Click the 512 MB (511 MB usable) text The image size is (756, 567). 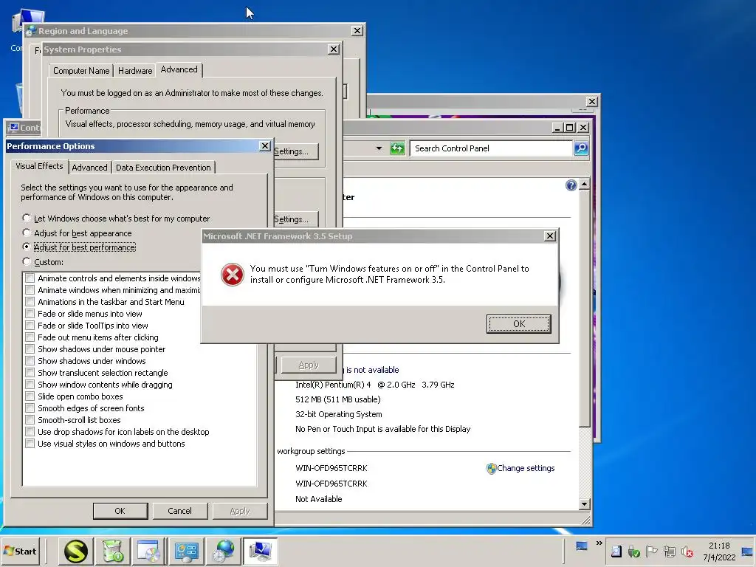338,399
